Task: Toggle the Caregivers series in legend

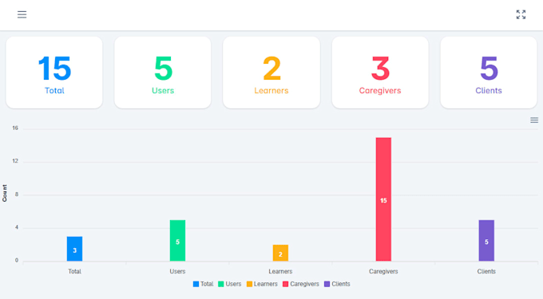Action: (x=301, y=284)
